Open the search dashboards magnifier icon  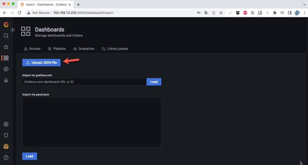pos(6,36)
